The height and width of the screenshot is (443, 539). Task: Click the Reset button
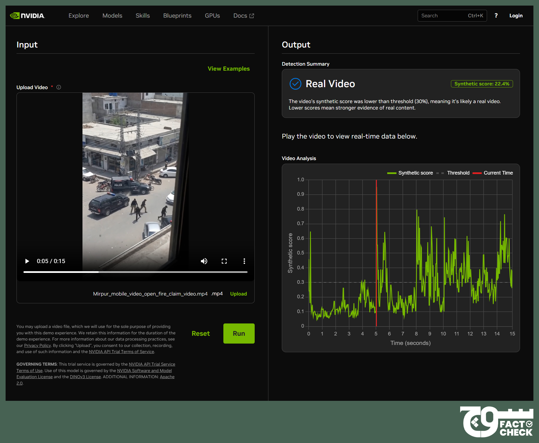point(201,334)
